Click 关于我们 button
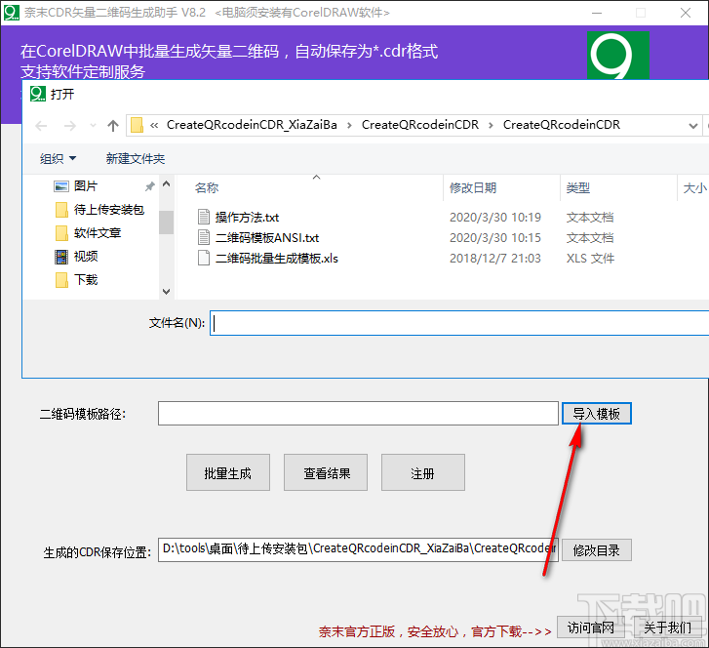This screenshot has width=709, height=648. 667,628
